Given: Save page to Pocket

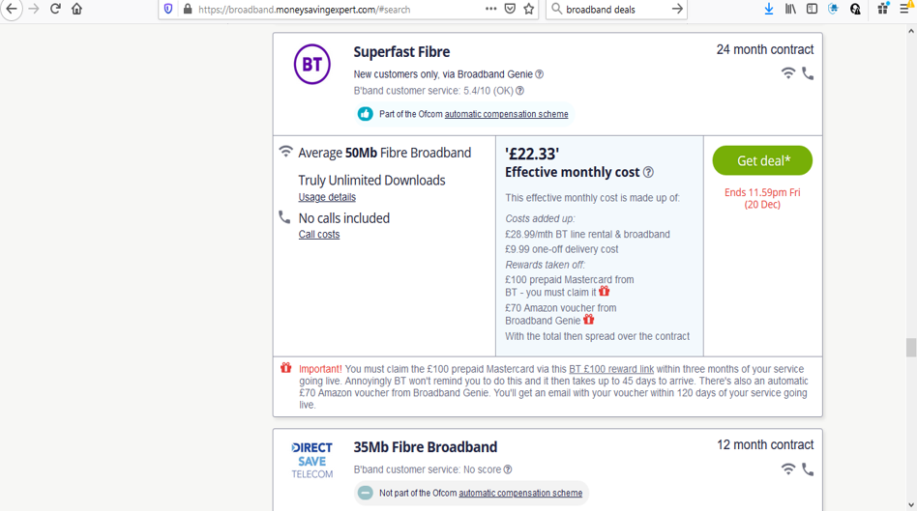Looking at the screenshot, I should coord(510,9).
